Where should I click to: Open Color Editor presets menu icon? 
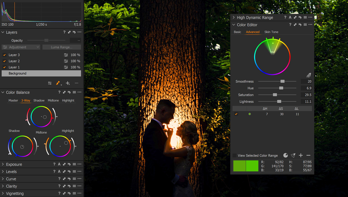point(305,25)
